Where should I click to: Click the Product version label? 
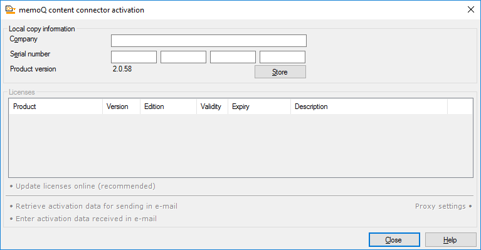33,69
